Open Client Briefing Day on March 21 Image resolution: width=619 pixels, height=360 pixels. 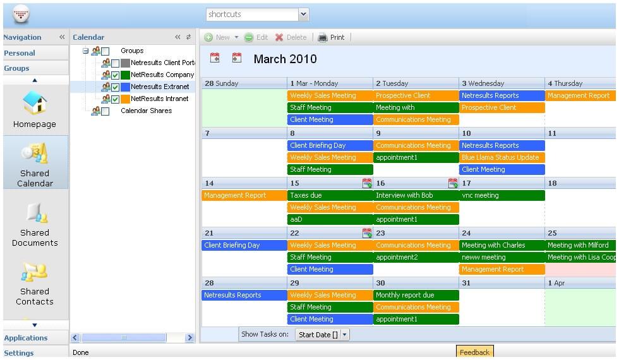pyautogui.click(x=244, y=245)
